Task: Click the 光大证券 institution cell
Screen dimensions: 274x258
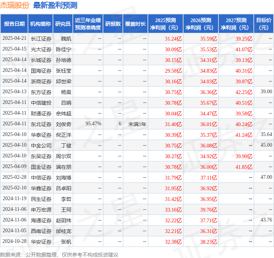Action: (41, 49)
